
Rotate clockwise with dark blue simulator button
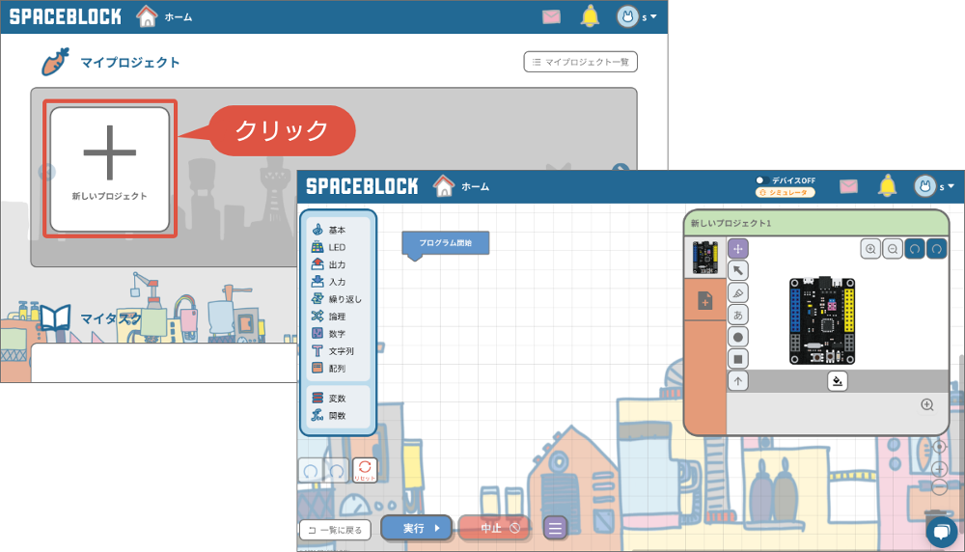937,249
